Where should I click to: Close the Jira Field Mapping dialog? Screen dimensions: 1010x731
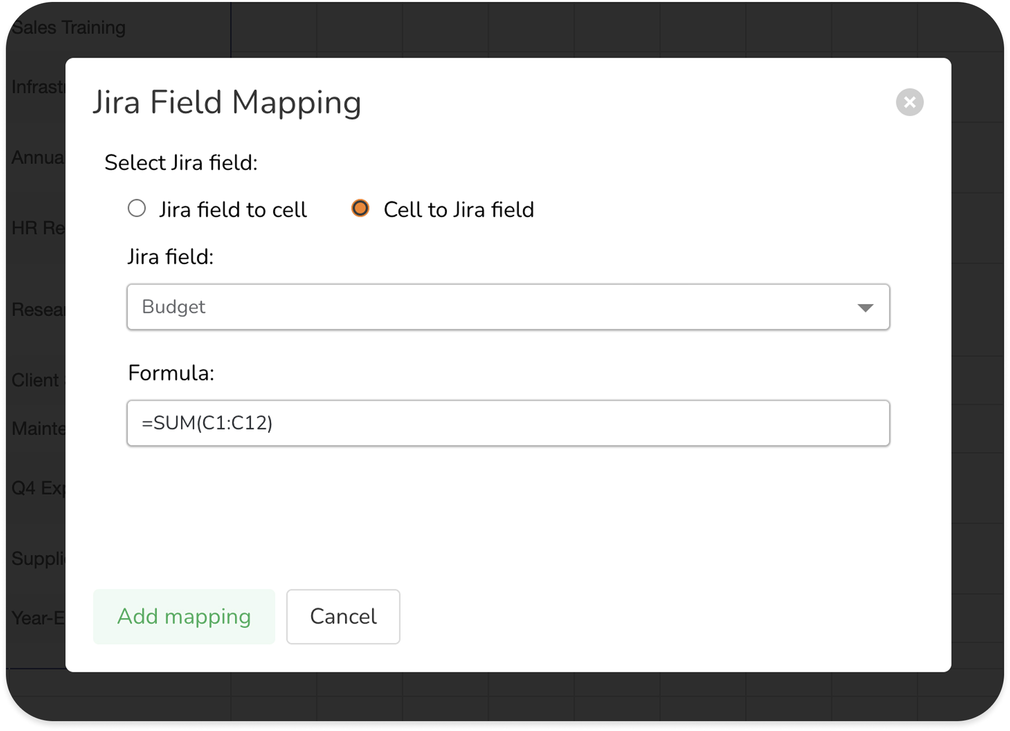[909, 102]
